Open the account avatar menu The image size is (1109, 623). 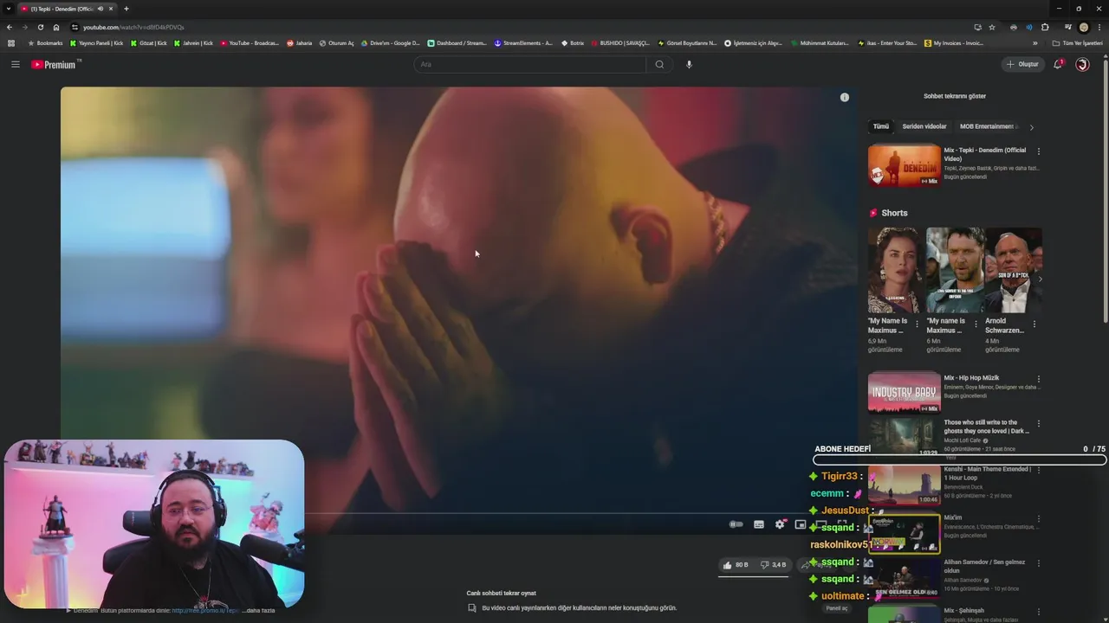pos(1082,64)
